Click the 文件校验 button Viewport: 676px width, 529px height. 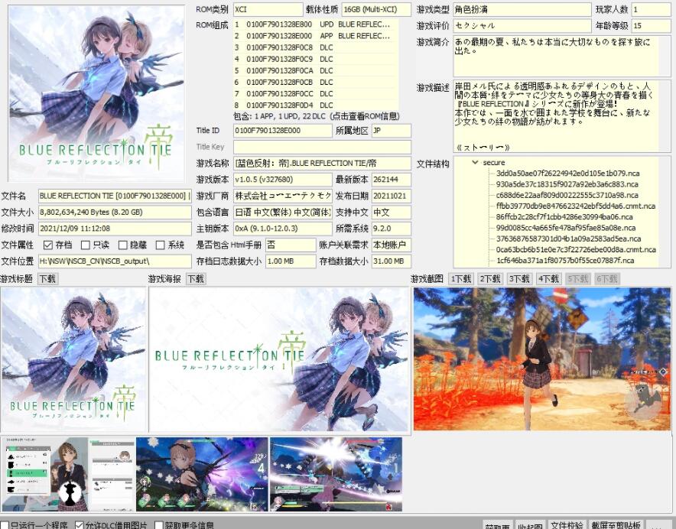(567, 524)
